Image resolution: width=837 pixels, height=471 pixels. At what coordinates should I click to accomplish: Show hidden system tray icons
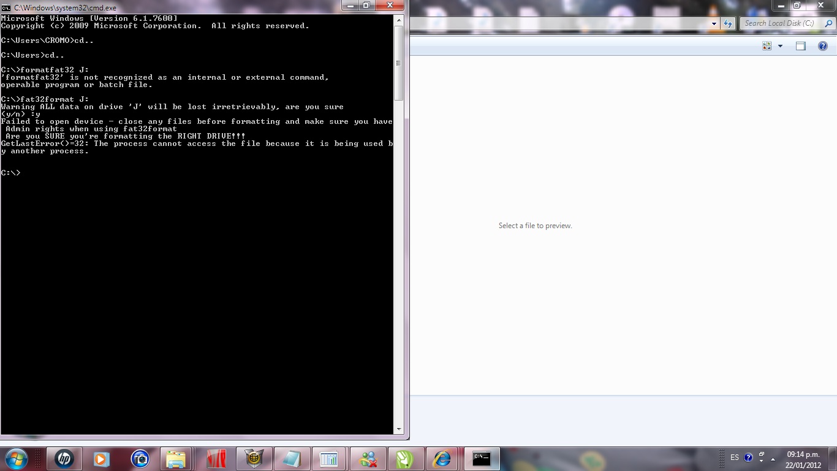[x=773, y=458]
